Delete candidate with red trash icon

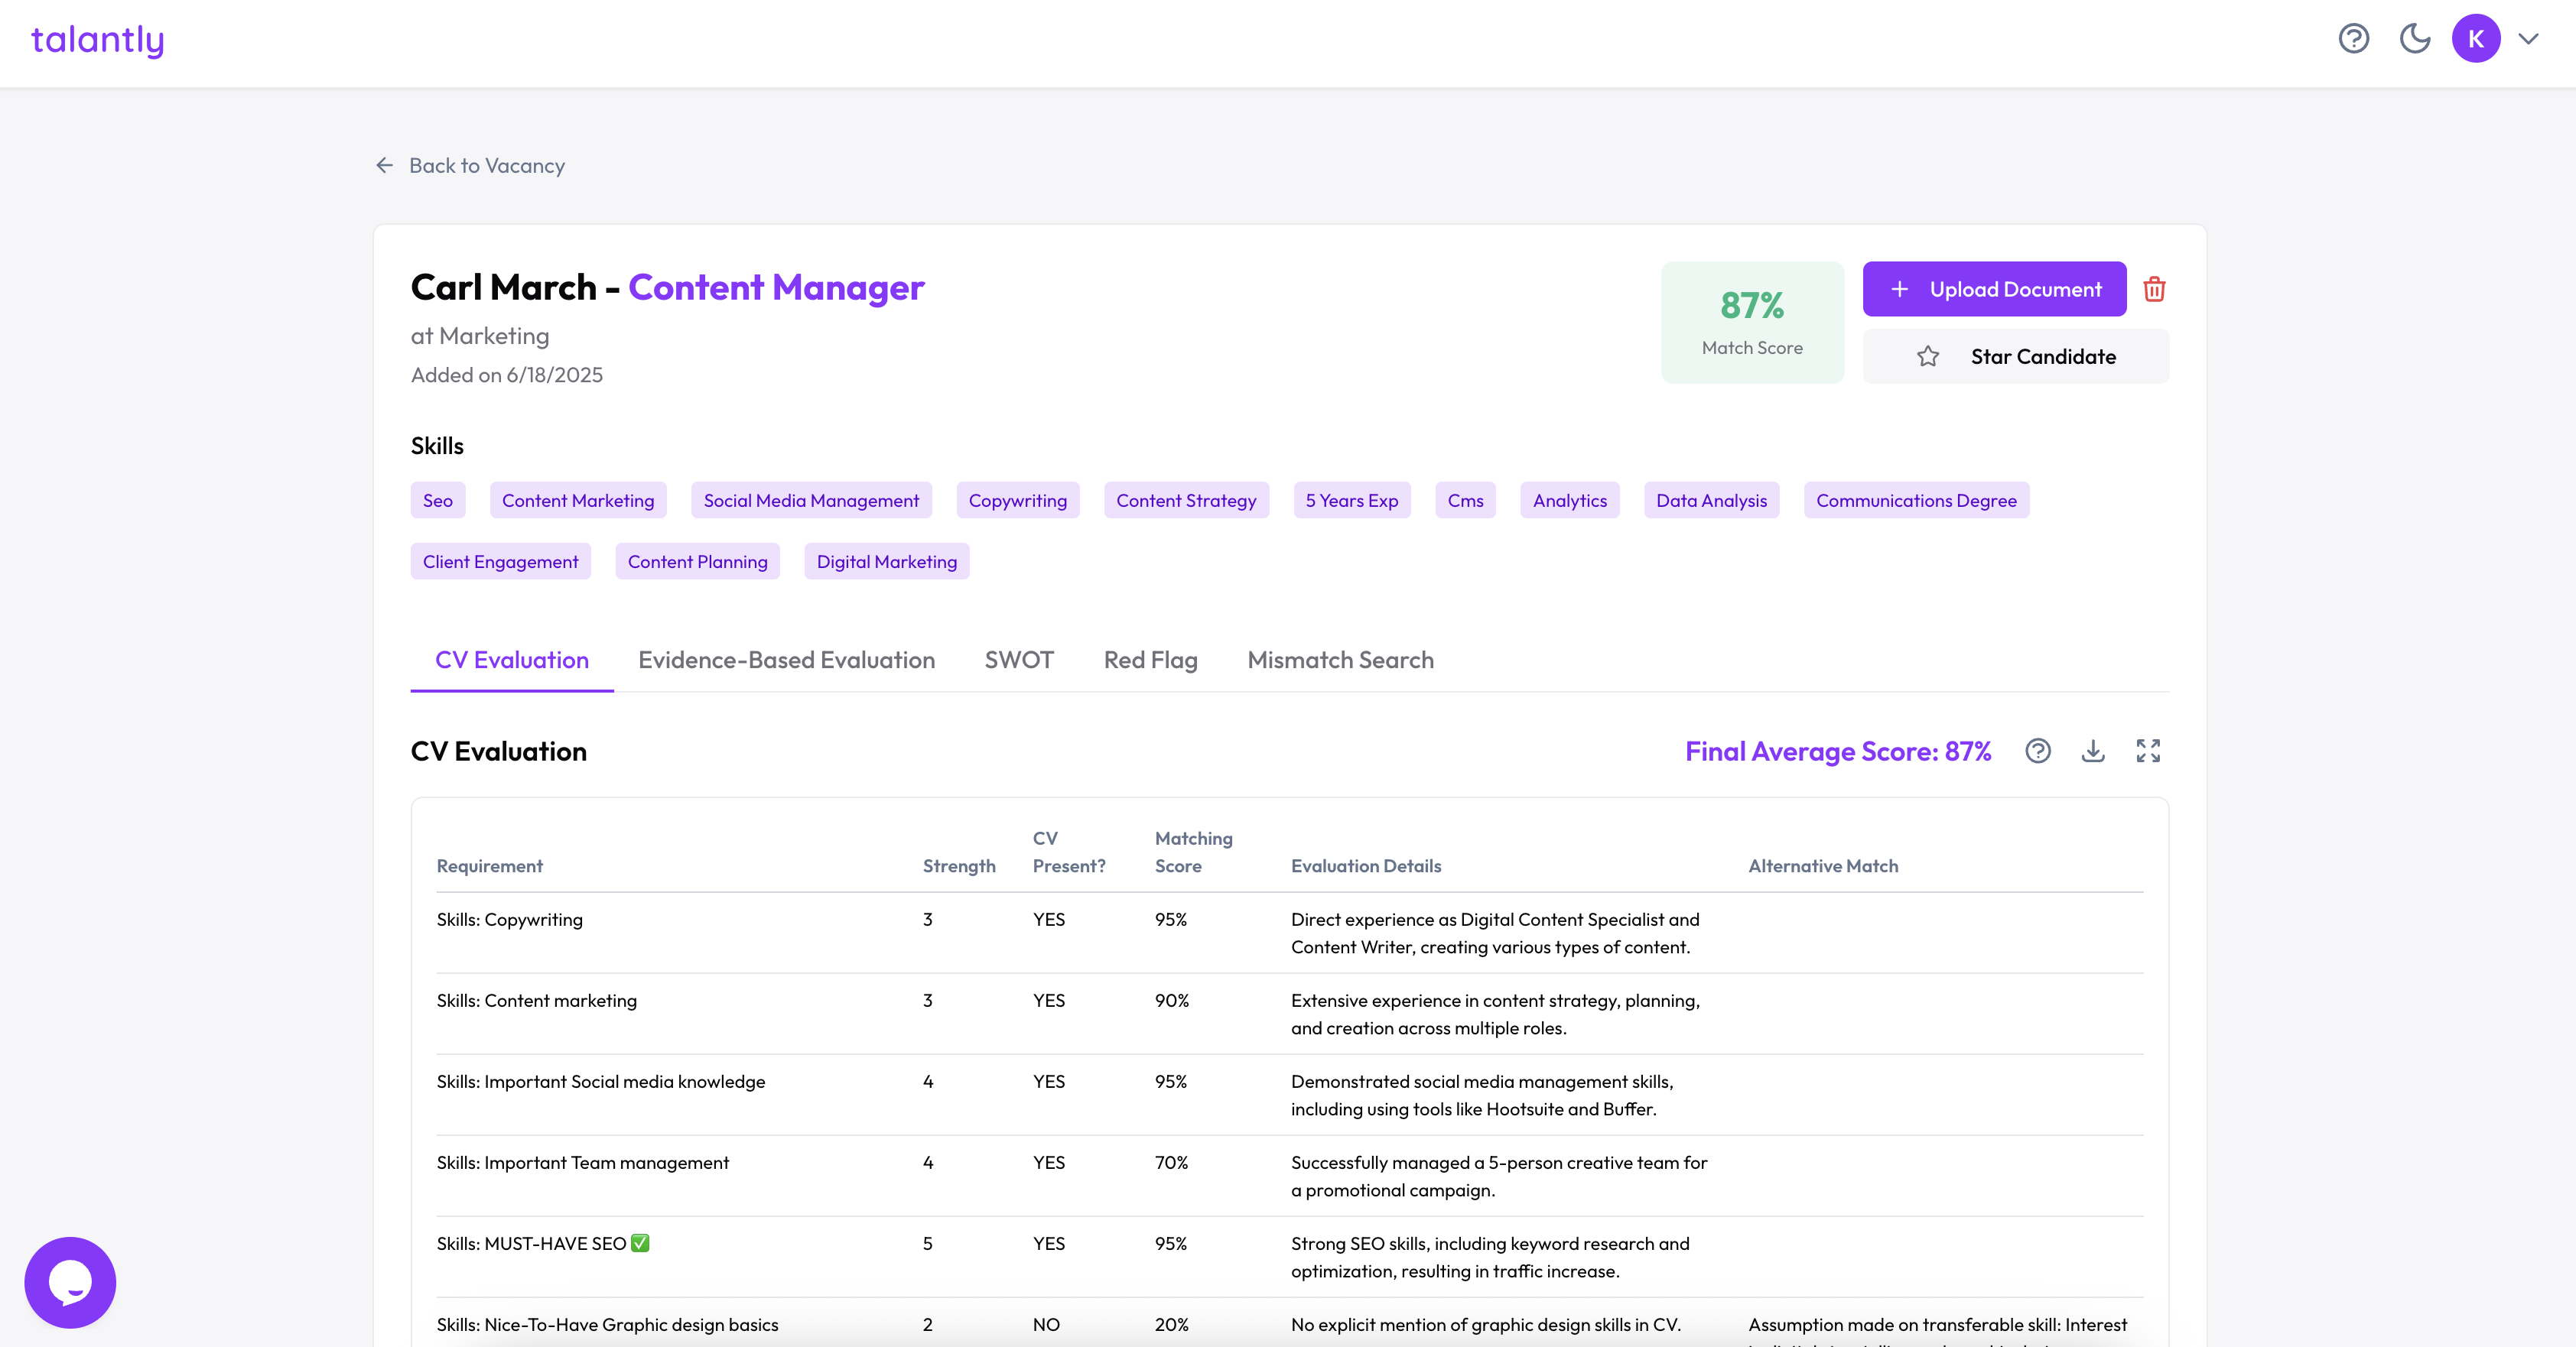coord(2154,290)
